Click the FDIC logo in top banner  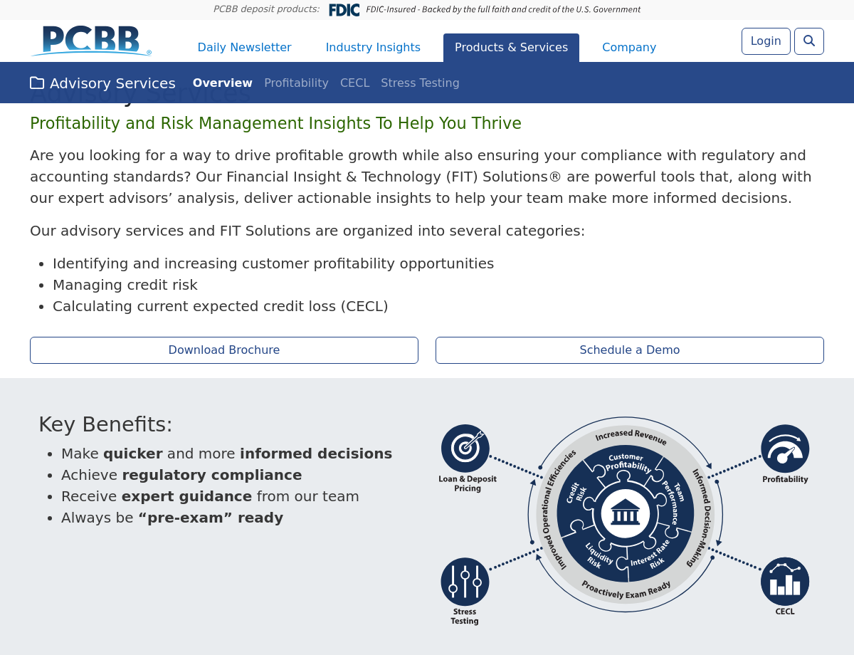click(x=344, y=10)
